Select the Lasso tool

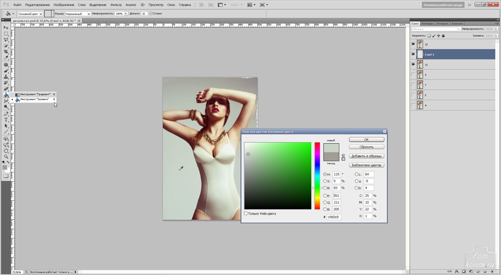[6, 39]
